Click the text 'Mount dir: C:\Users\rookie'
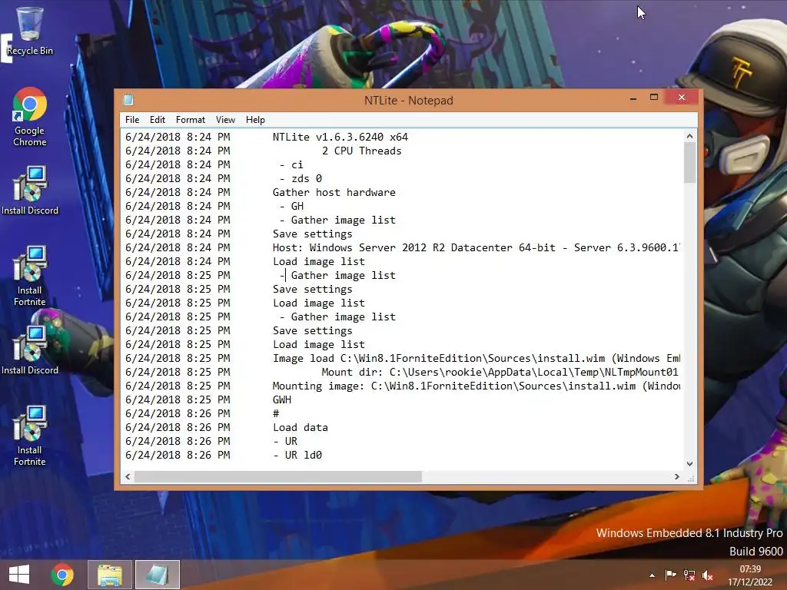This screenshot has width=787, height=590. [500, 373]
